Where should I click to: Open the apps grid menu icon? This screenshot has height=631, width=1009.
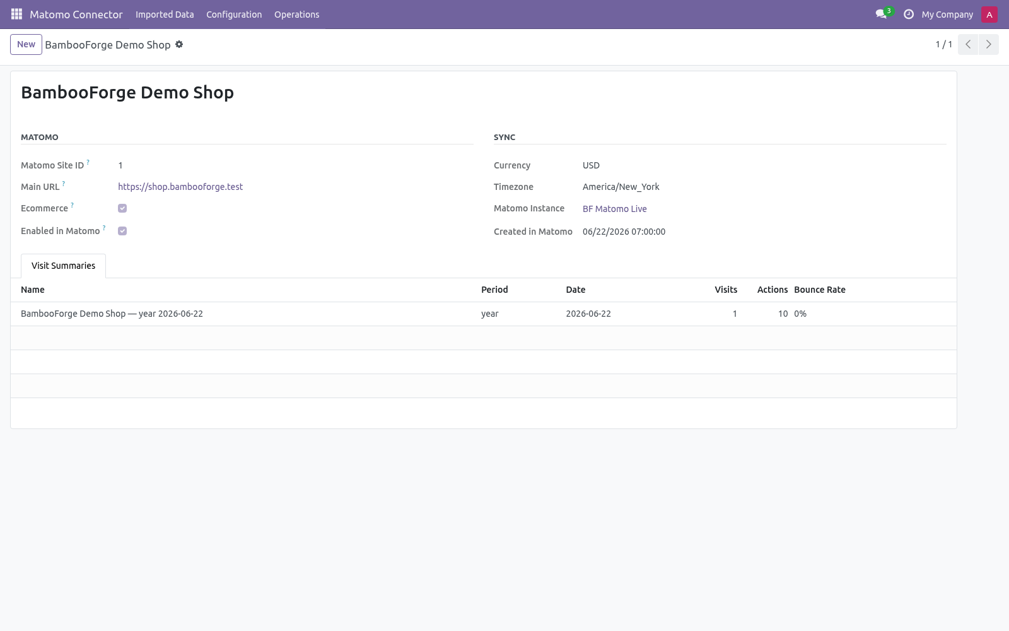(16, 14)
